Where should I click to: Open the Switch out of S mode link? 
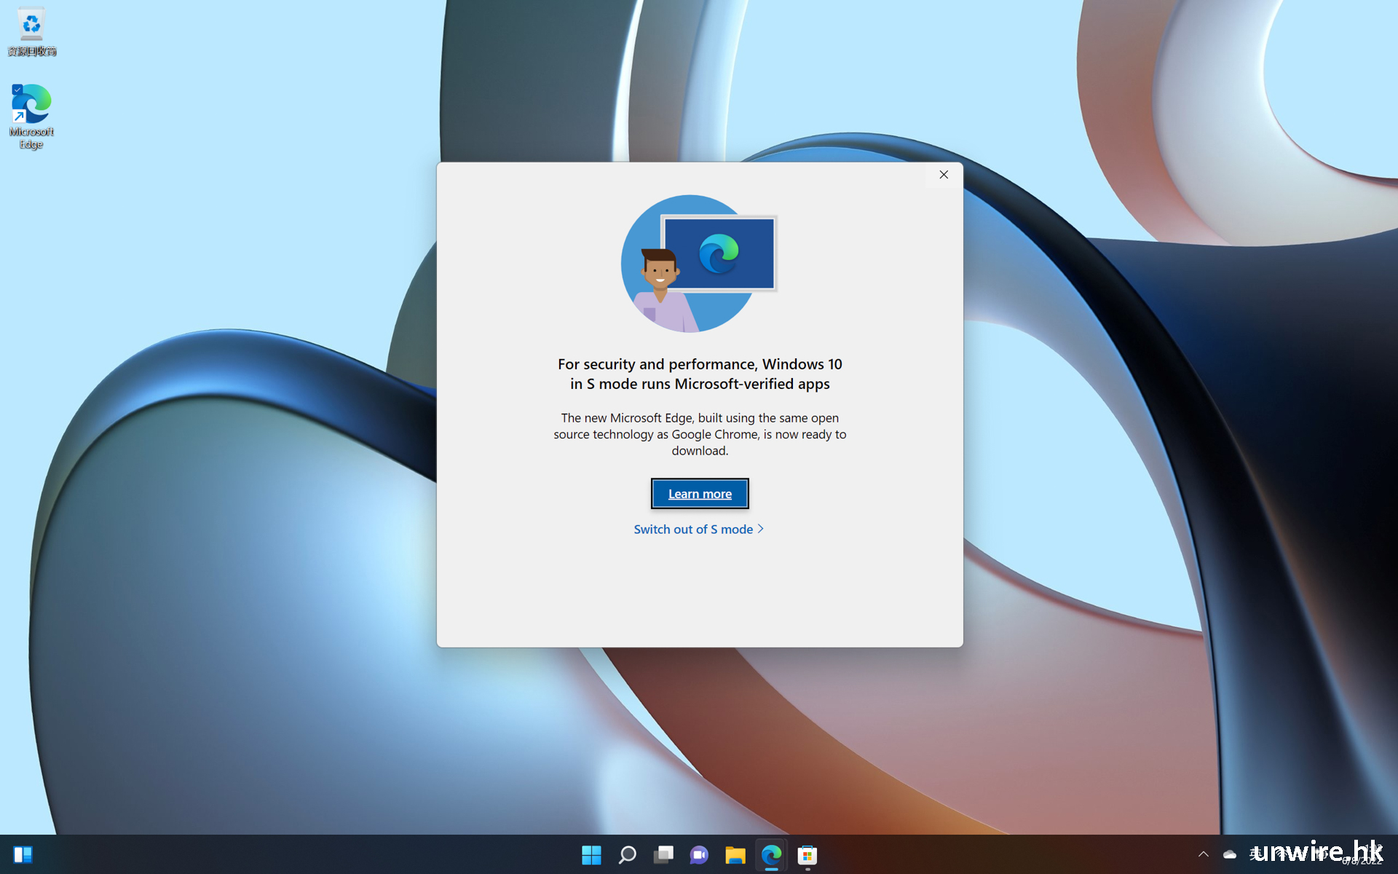pos(692,529)
